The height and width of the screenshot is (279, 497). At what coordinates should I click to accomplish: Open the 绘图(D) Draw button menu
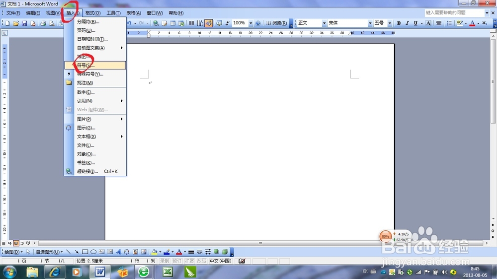(x=13, y=252)
